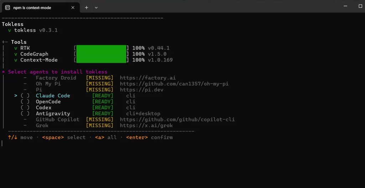Image resolution: width=365 pixels, height=188 pixels.
Task: Click the green check beside tokless version
Action: (10, 31)
